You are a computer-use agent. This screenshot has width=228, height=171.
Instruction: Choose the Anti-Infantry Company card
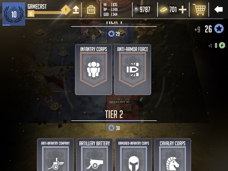(x=56, y=155)
